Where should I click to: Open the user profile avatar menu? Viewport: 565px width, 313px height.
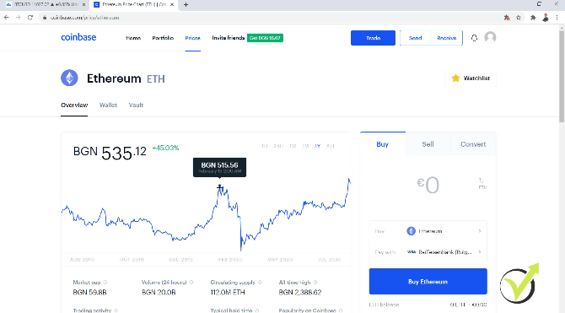(x=490, y=37)
